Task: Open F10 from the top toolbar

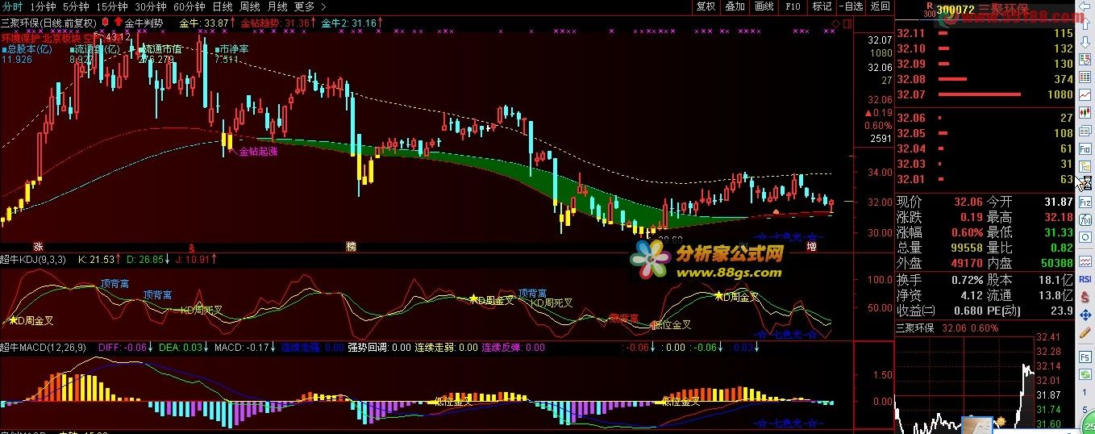Action: coord(793,6)
